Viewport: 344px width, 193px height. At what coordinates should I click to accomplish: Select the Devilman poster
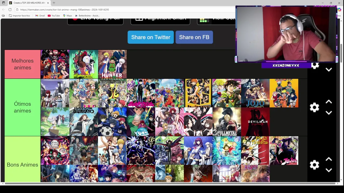pos(255,122)
